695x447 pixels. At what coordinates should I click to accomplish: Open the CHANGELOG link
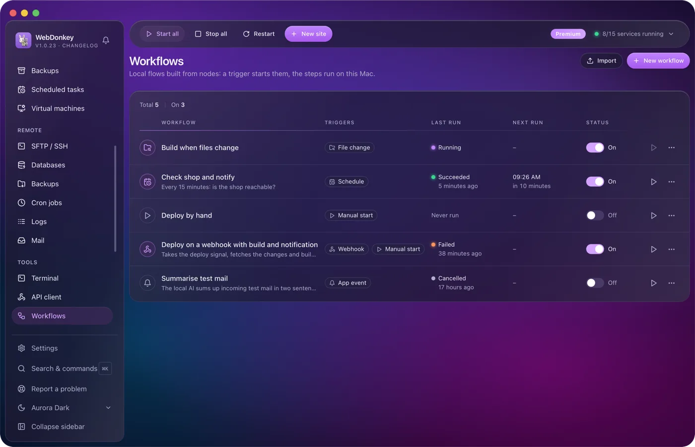(x=80, y=46)
